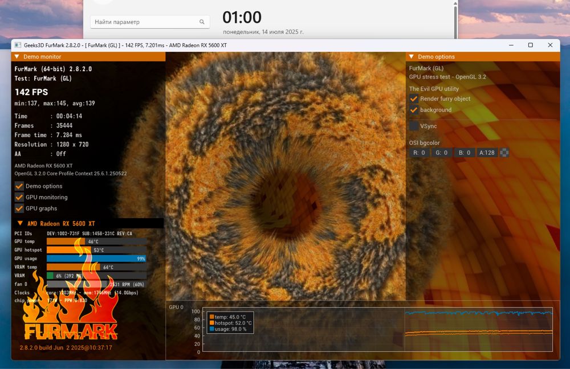Click the Time 00:04:14 value
The width and height of the screenshot is (570, 369).
69,116
